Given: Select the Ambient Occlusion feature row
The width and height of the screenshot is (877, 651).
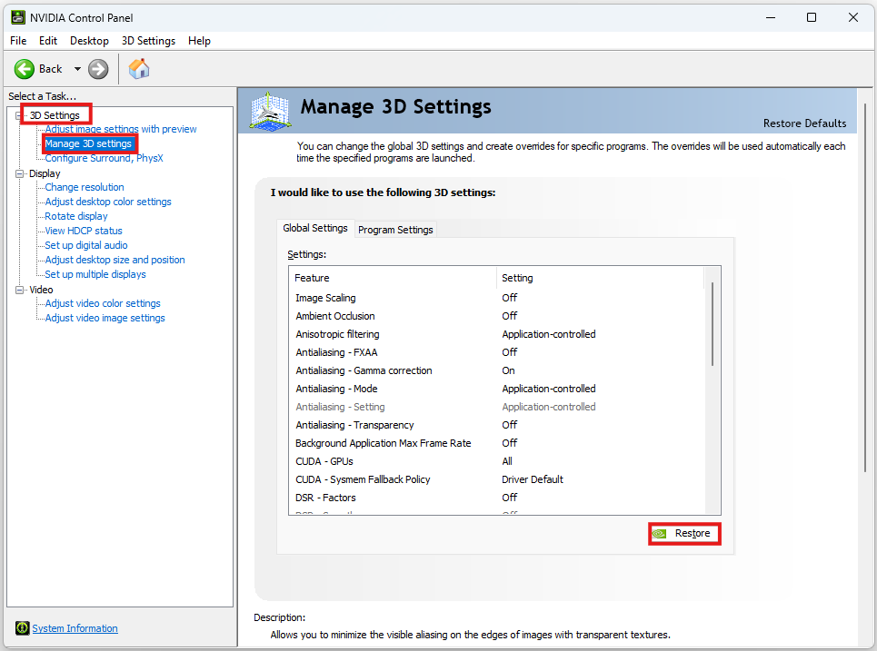Looking at the screenshot, I should pos(497,316).
